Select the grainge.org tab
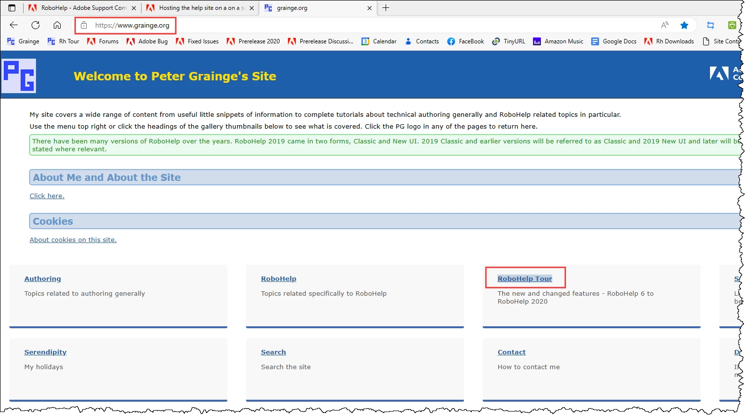 coord(318,8)
